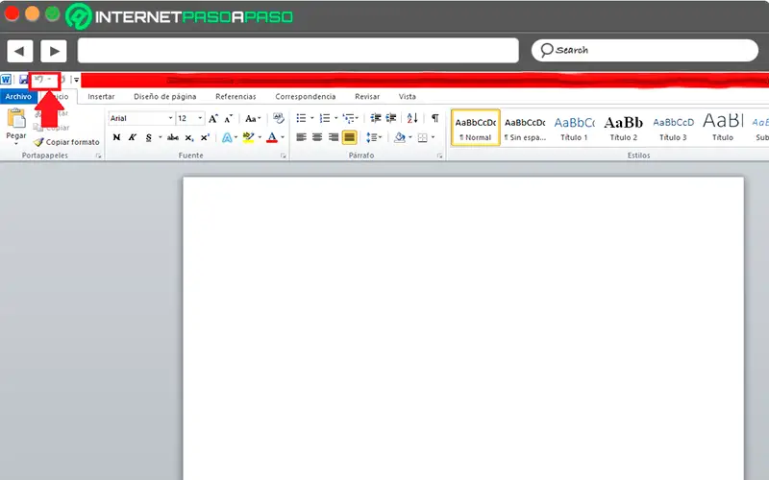This screenshot has width=769, height=480.
Task: Open the Párrafo dialog launcher
Action: tap(440, 156)
